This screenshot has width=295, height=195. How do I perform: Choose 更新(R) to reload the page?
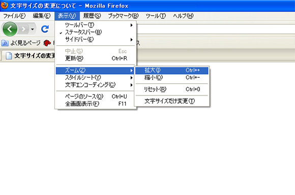(x=96, y=58)
